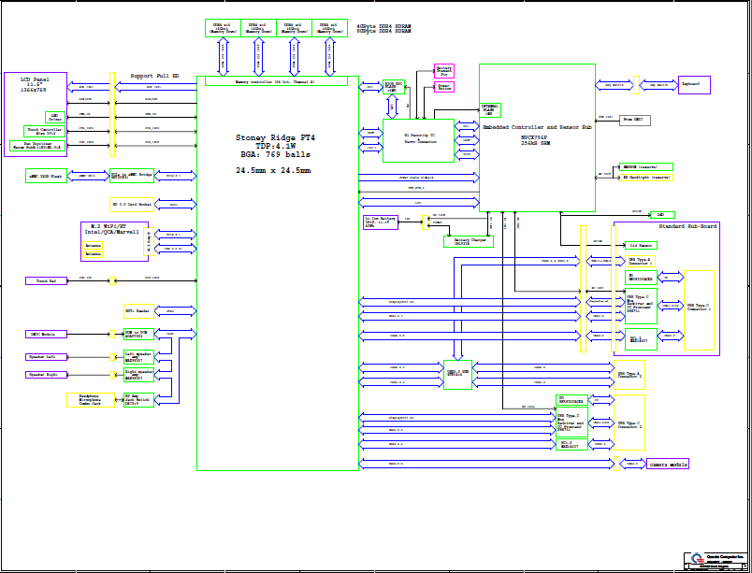Select the Speaker Right block
This screenshot has height=573, width=752.
click(x=46, y=375)
